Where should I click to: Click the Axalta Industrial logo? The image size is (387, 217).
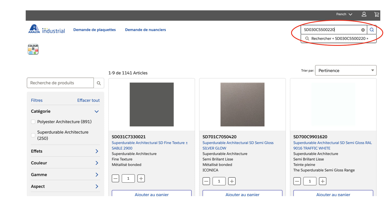click(46, 29)
